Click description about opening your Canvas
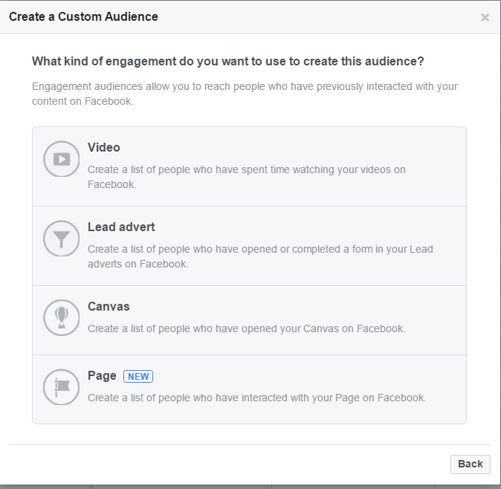The width and height of the screenshot is (501, 489). point(246,328)
